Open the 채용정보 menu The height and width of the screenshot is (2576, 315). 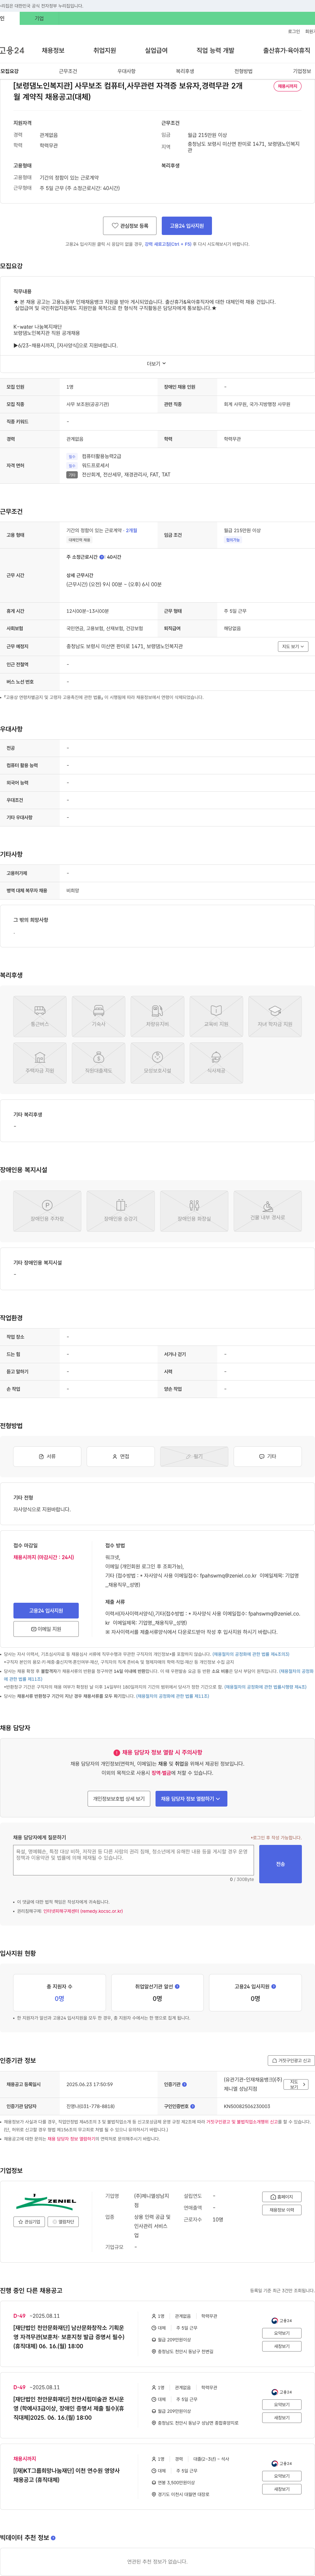[53, 50]
